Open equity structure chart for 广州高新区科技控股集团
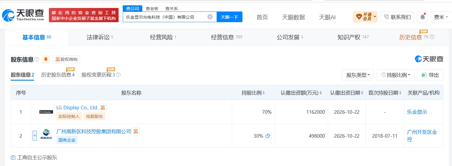 click(136, 131)
